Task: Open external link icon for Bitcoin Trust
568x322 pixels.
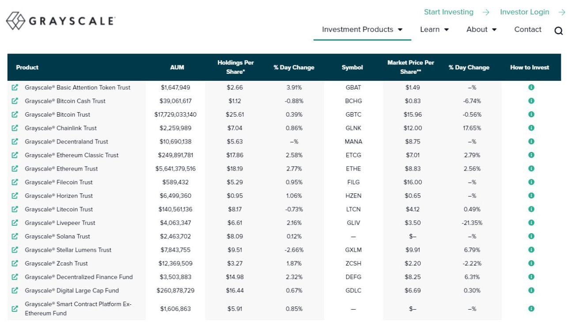Action: pos(15,114)
